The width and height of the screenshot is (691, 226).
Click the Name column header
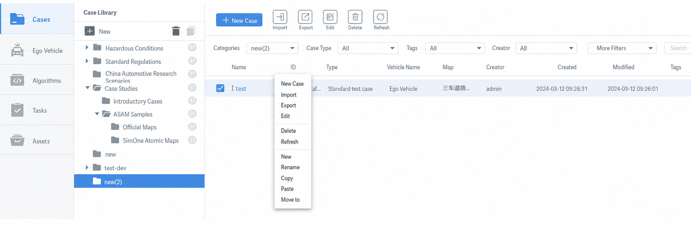[x=239, y=67]
